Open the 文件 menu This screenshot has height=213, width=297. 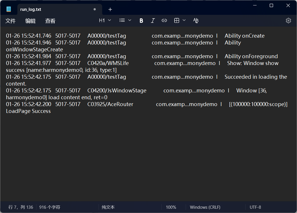(x=11, y=21)
